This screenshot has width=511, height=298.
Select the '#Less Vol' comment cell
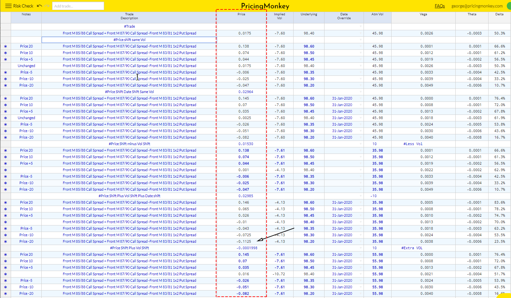point(423,144)
